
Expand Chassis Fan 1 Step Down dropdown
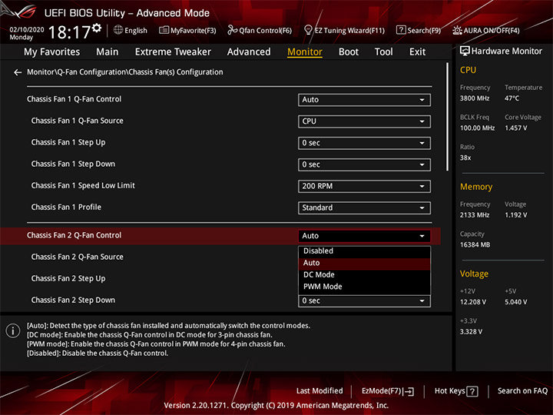coord(364,164)
